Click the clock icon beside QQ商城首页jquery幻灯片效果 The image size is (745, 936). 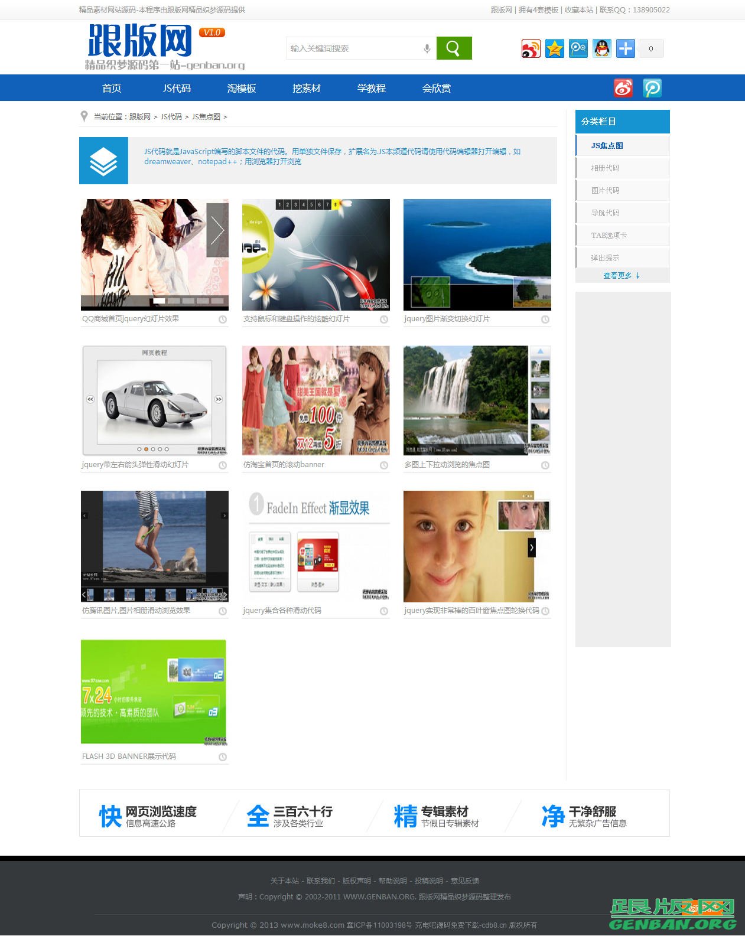coord(223,319)
